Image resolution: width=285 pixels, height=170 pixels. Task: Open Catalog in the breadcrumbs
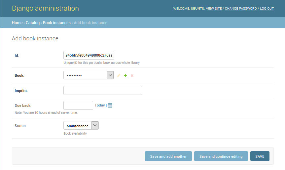pyautogui.click(x=33, y=23)
